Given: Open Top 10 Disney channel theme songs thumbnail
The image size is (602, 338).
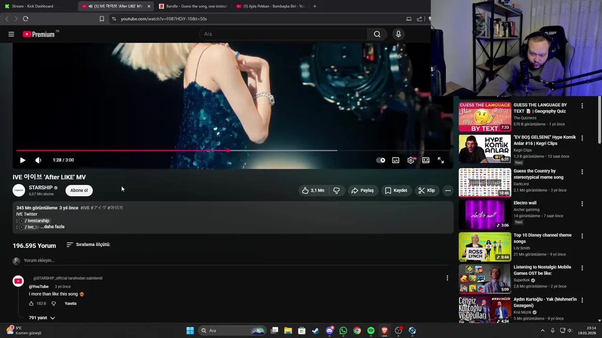Looking at the screenshot, I should coord(484,247).
